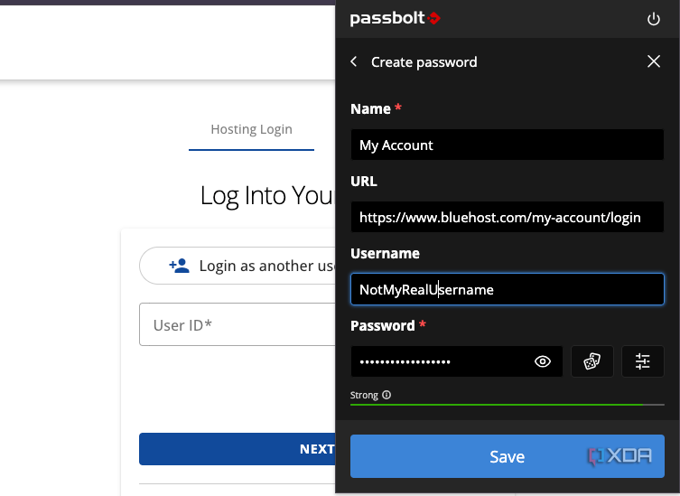Click the 'Password' field label
The width and height of the screenshot is (680, 496).
click(x=383, y=326)
